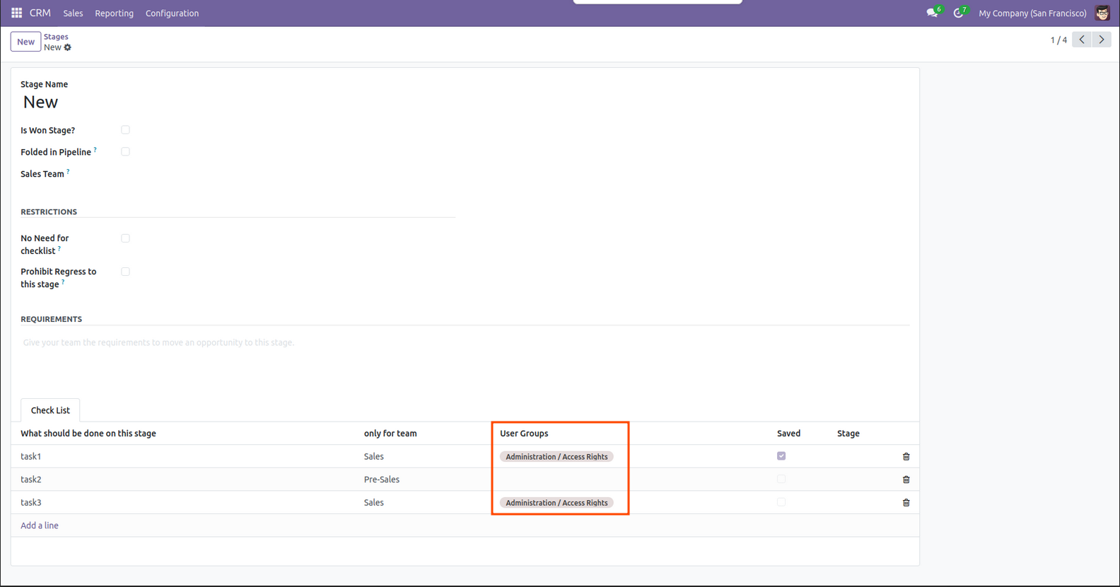
Task: Enable the Folded in Pipeline checkbox
Action: click(125, 152)
